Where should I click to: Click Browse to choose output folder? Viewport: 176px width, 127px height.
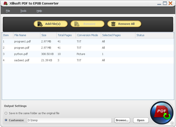122,120
